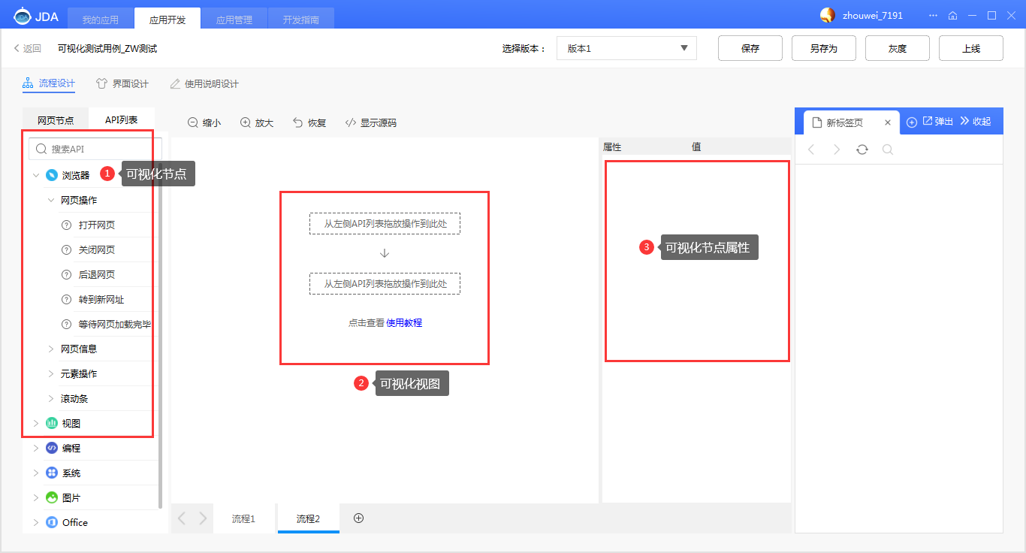Click the system category grid icon
The image size is (1026, 553).
point(52,473)
